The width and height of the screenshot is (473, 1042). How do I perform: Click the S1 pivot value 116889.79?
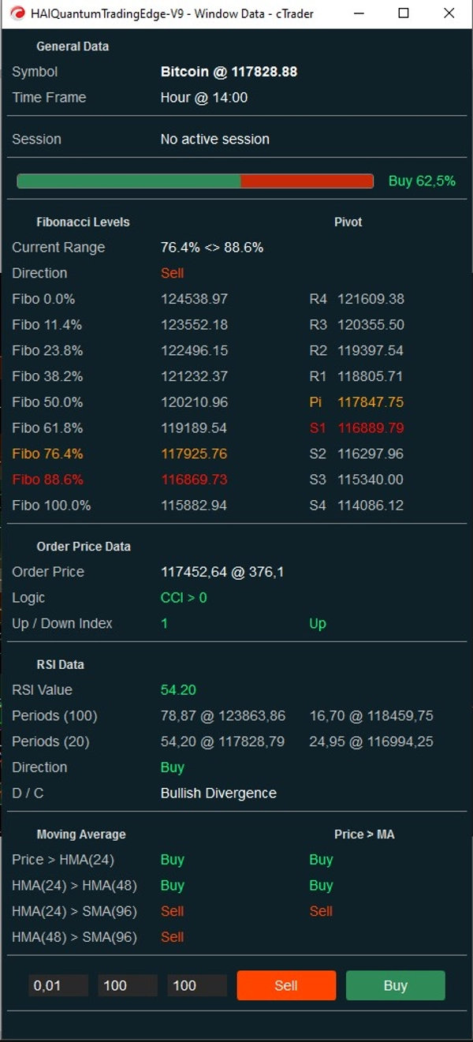tap(370, 428)
